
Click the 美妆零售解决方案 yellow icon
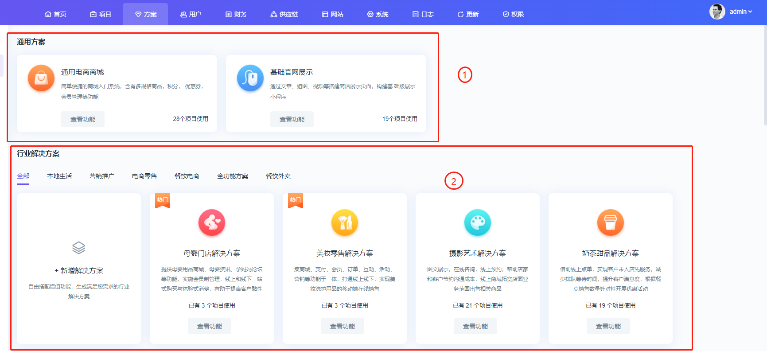tap(345, 222)
